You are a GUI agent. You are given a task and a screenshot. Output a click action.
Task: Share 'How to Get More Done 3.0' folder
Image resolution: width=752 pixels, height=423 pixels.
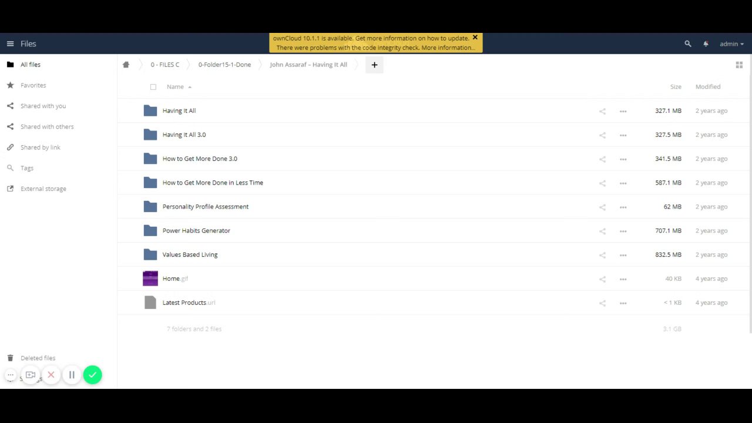coord(602,159)
